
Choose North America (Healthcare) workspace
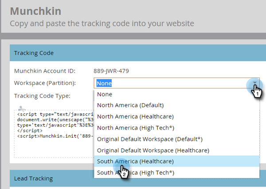tap(176, 116)
